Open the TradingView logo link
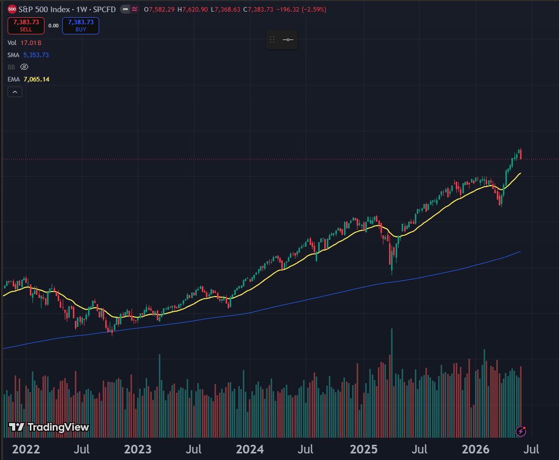The image size is (559, 460). [x=49, y=427]
